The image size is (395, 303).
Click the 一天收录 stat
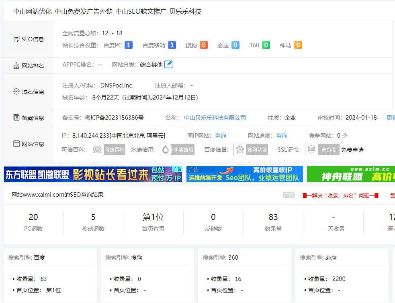click(334, 222)
